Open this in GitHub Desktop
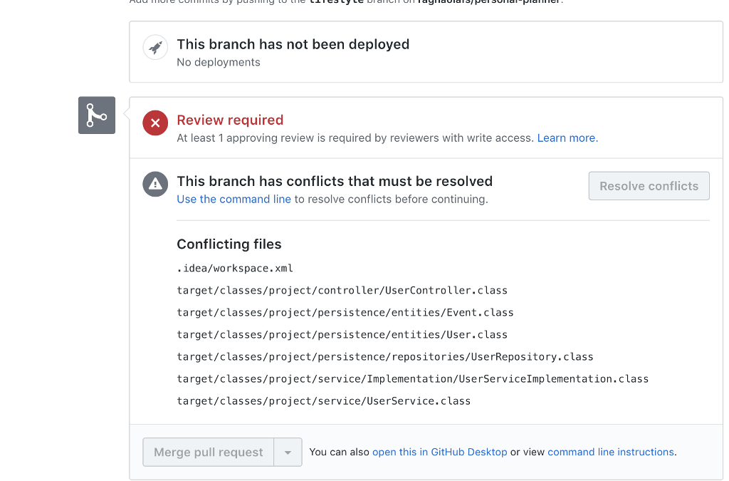The image size is (729, 481). 440,452
